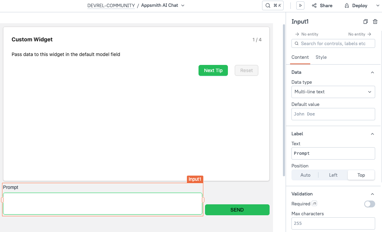The image size is (382, 232).
Task: Delete Input1 using the trash icon
Action: click(x=374, y=22)
